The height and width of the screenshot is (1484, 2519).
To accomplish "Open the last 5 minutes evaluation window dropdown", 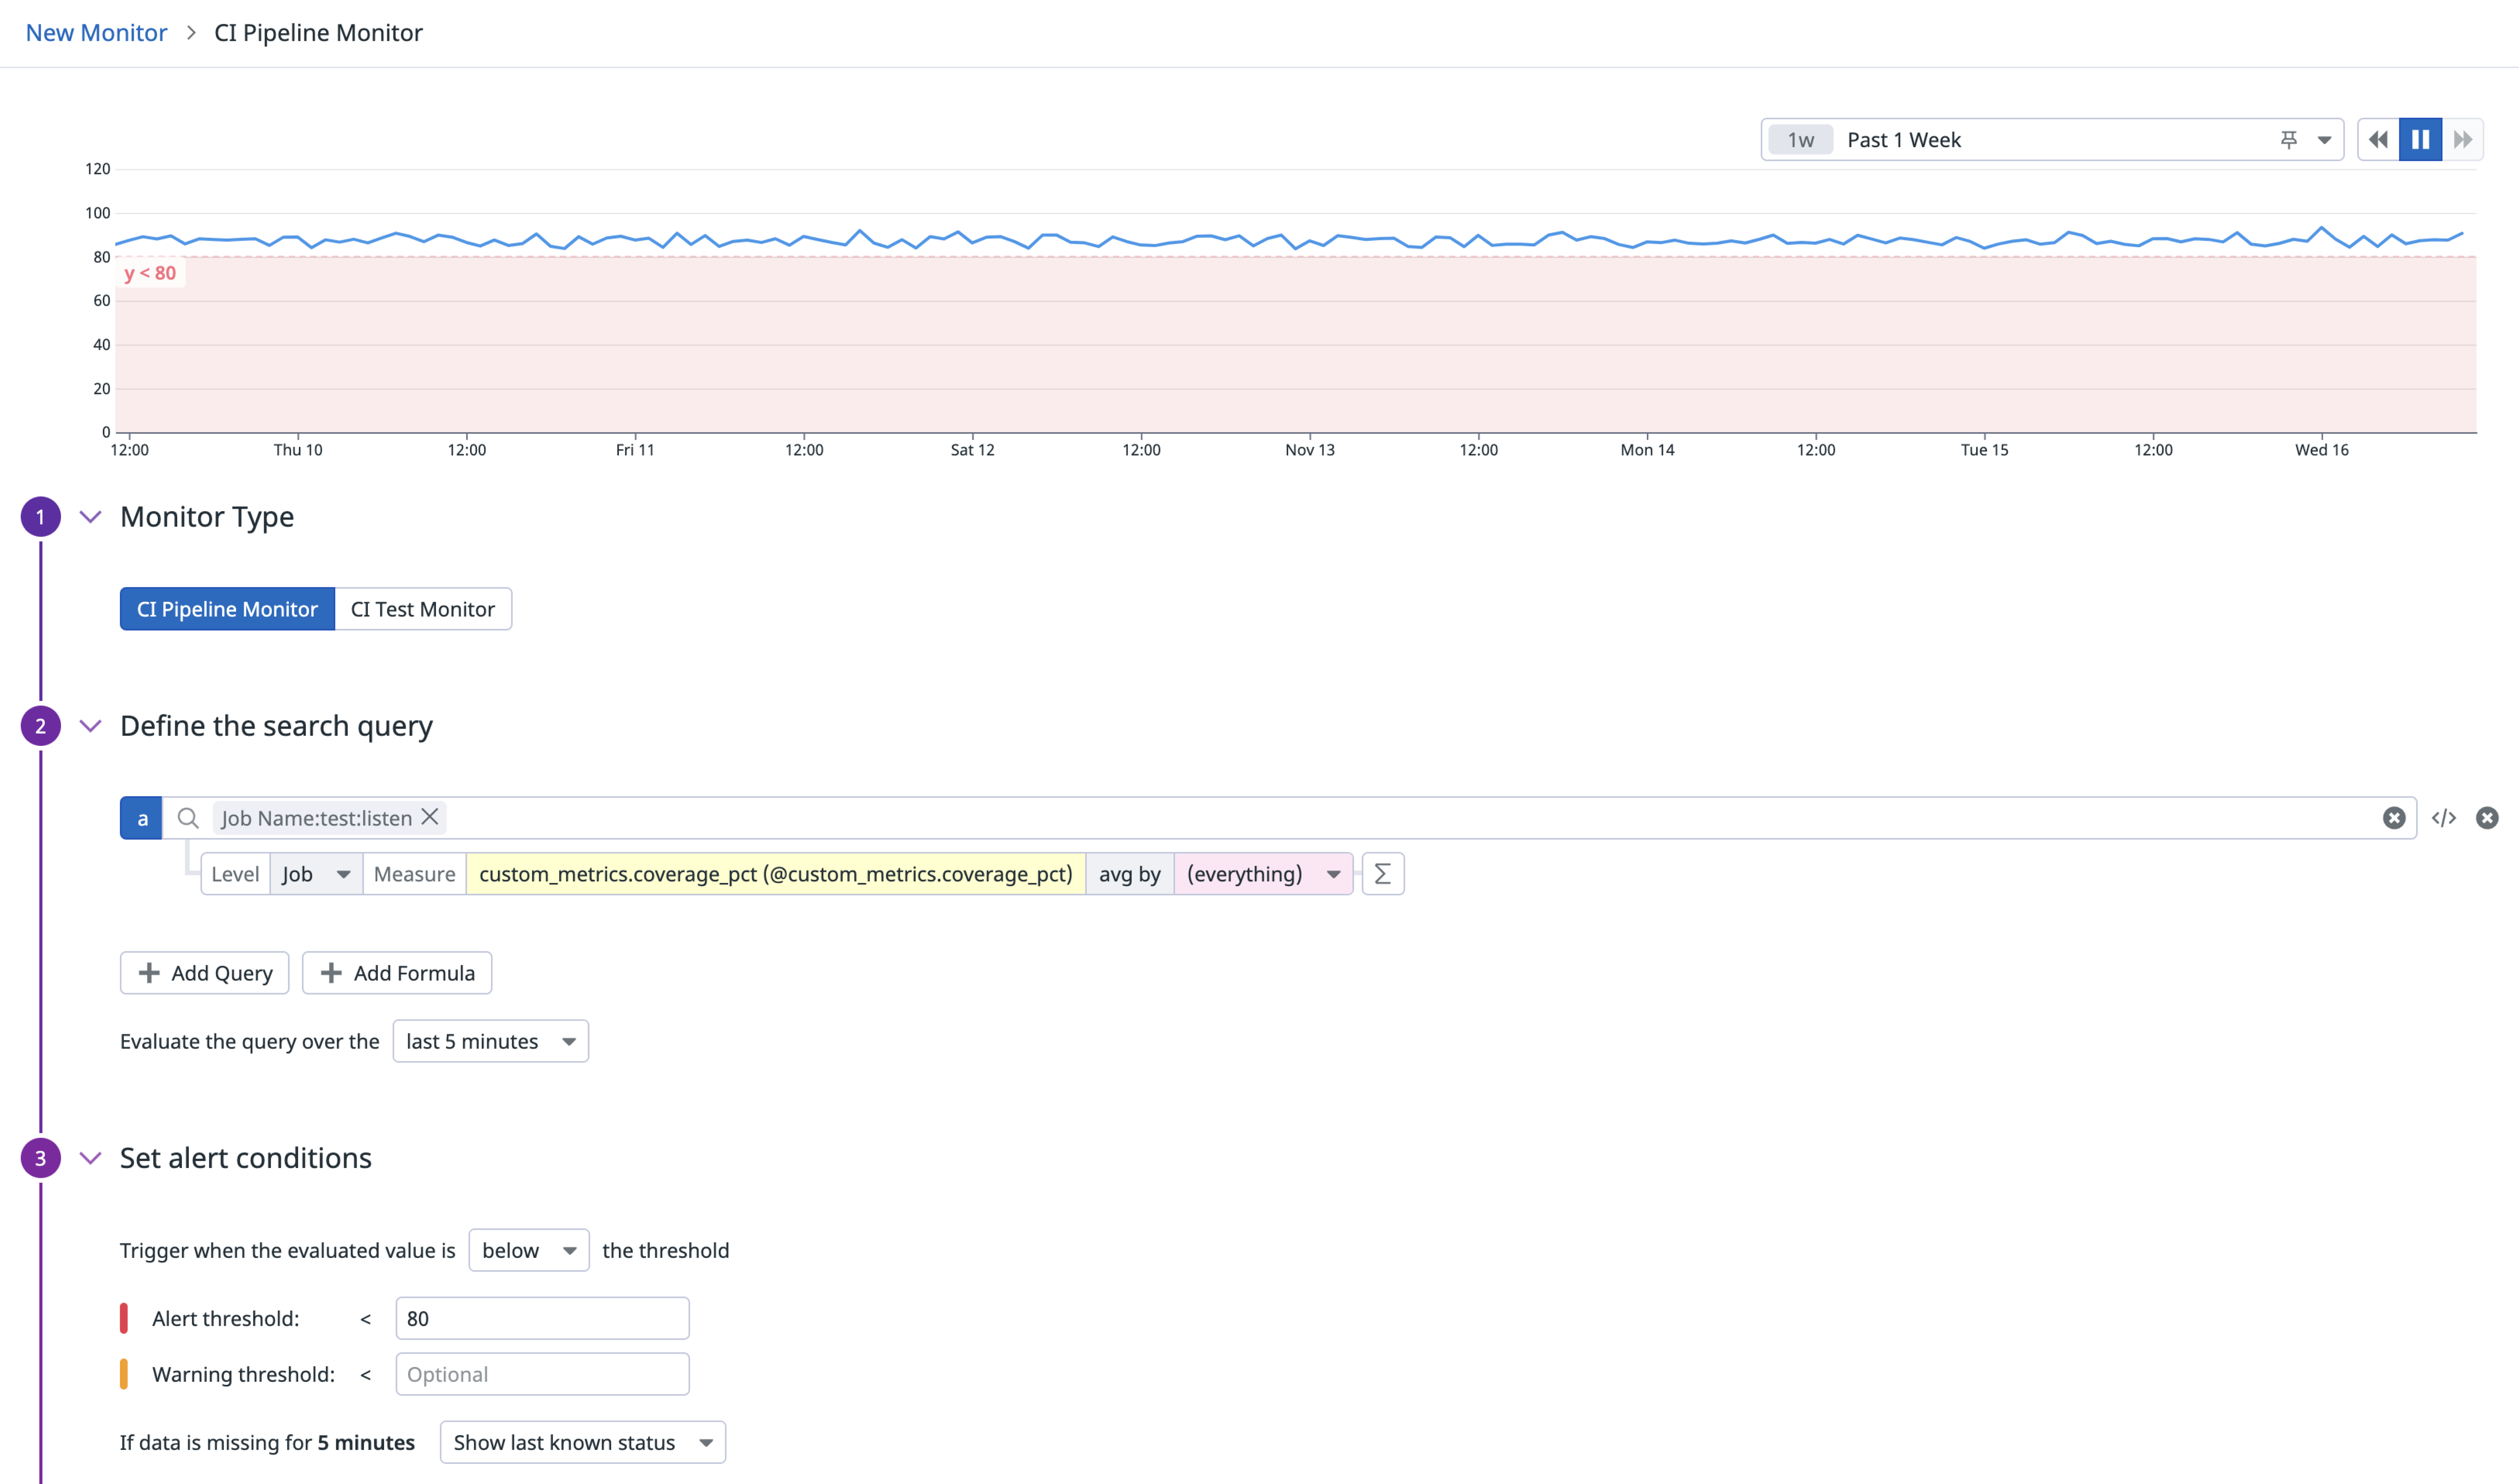I will point(491,1042).
